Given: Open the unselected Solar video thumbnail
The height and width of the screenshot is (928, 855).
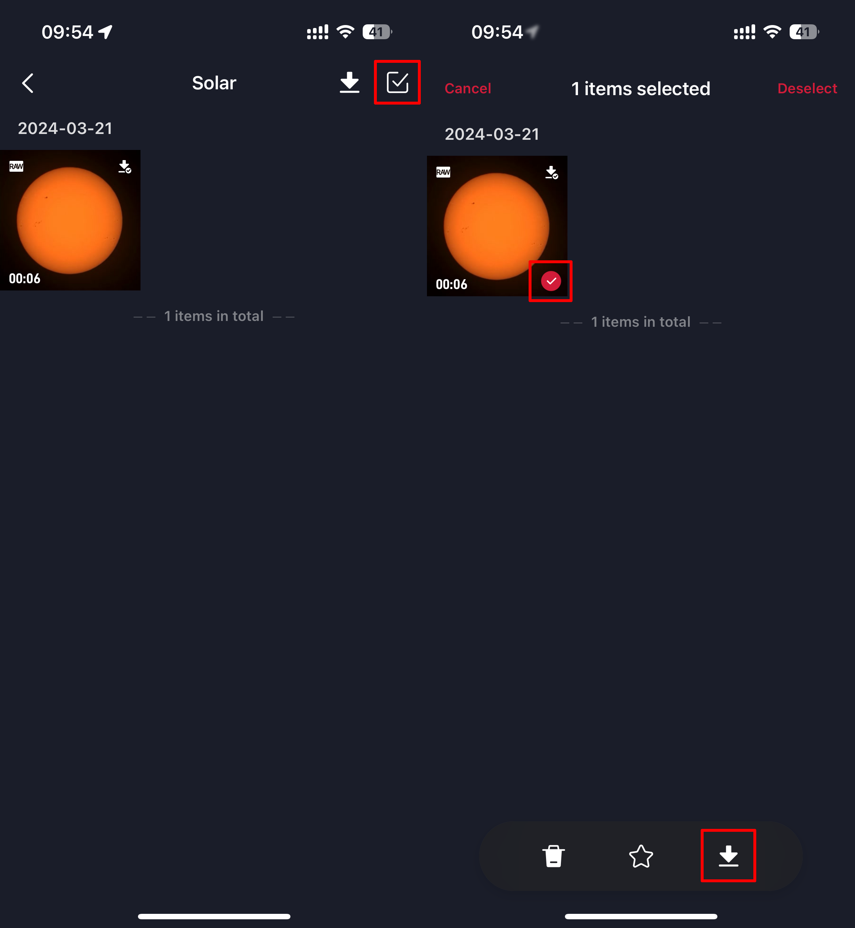Looking at the screenshot, I should click(70, 220).
